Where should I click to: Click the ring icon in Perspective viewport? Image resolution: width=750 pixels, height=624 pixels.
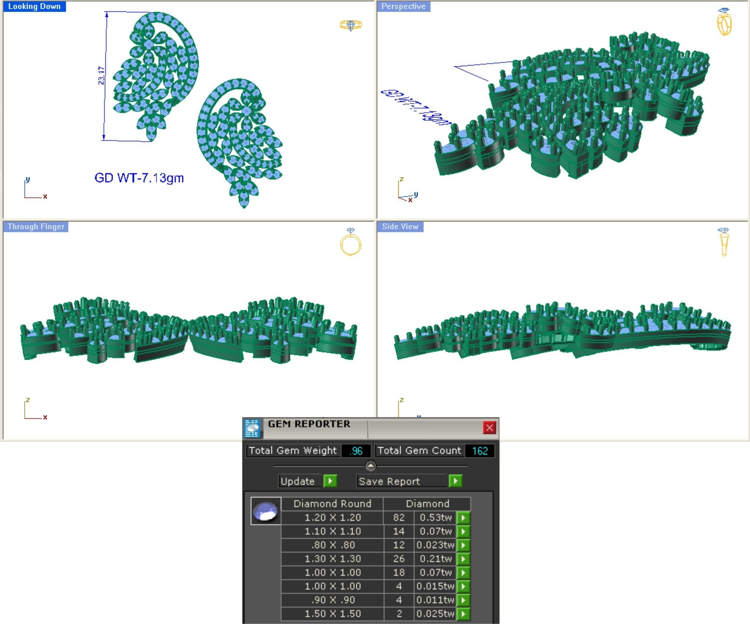[x=724, y=22]
